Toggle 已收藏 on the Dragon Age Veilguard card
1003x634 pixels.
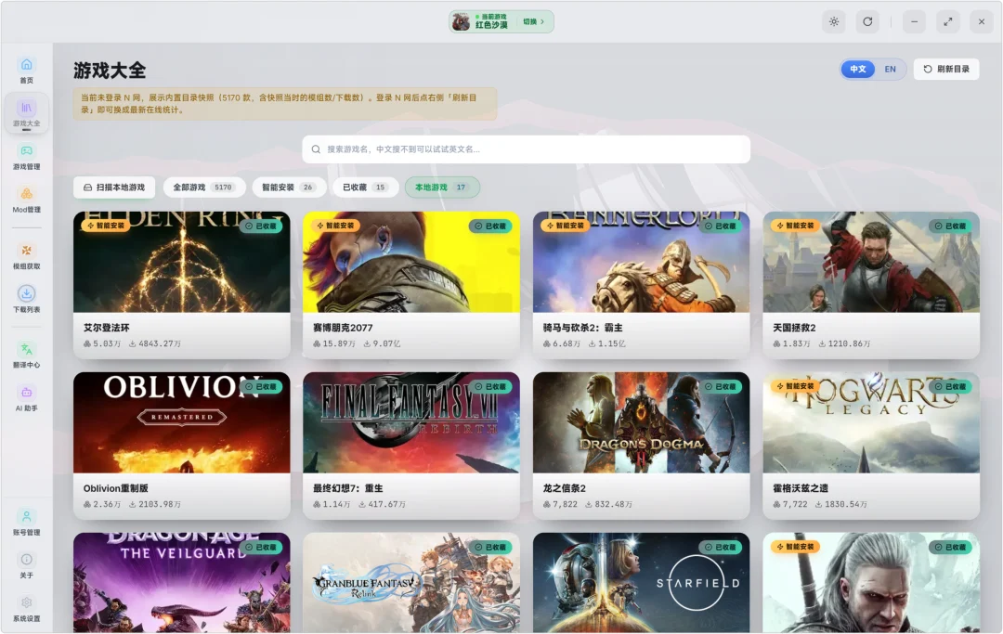pos(261,547)
